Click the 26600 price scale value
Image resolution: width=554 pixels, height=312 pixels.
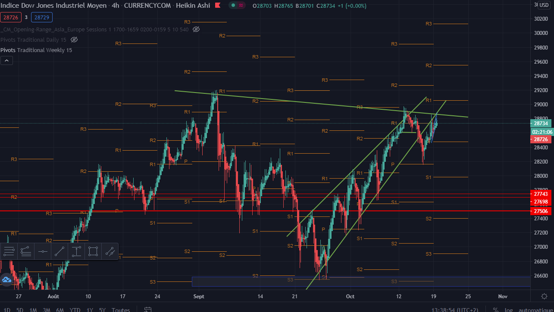pyautogui.click(x=540, y=276)
